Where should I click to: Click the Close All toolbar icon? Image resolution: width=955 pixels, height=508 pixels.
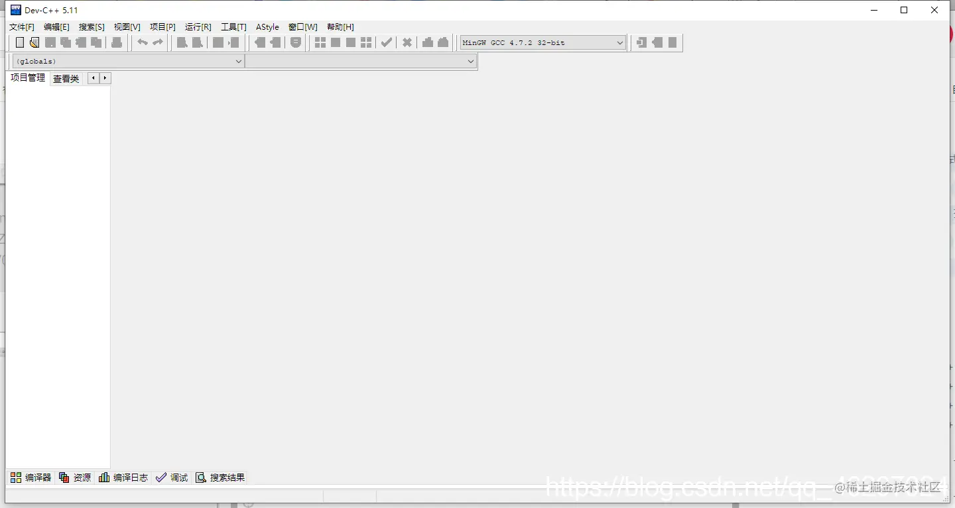pos(96,42)
